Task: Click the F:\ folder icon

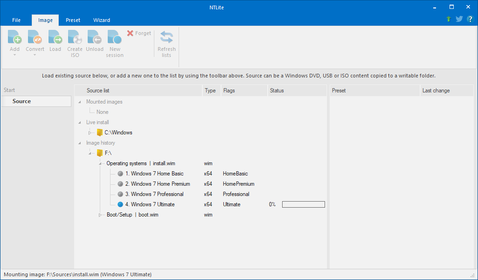Action: point(99,153)
